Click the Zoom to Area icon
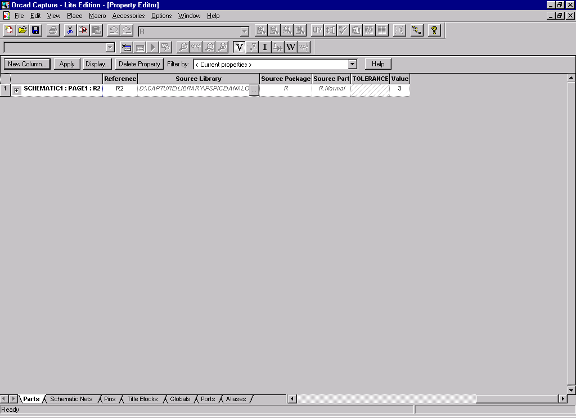The width and height of the screenshot is (576, 418). 287,30
